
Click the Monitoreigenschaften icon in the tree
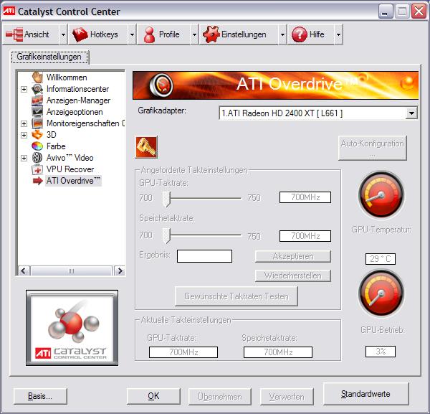coord(37,123)
